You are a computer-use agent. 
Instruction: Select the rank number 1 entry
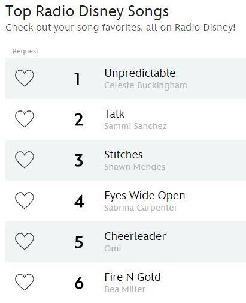[77, 79]
